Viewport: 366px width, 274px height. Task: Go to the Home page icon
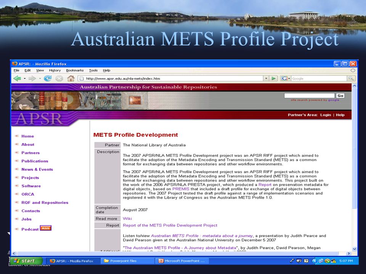point(71,78)
